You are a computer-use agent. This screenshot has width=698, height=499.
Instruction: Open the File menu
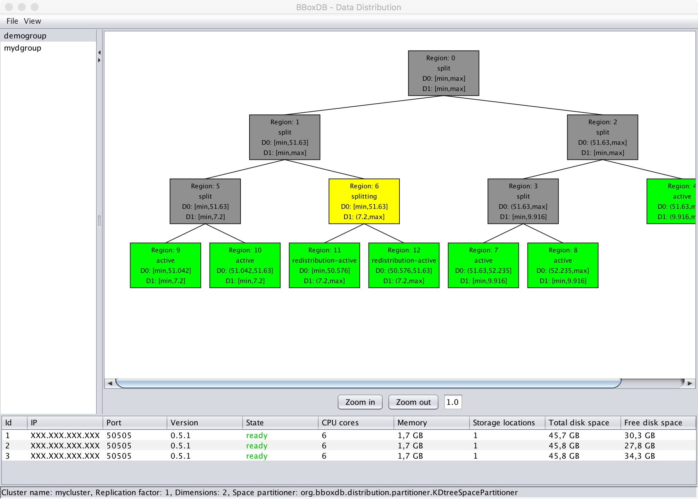coord(12,21)
